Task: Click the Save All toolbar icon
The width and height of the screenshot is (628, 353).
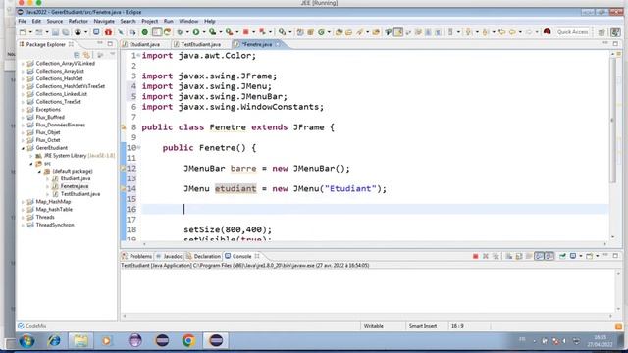Action: coord(65,32)
